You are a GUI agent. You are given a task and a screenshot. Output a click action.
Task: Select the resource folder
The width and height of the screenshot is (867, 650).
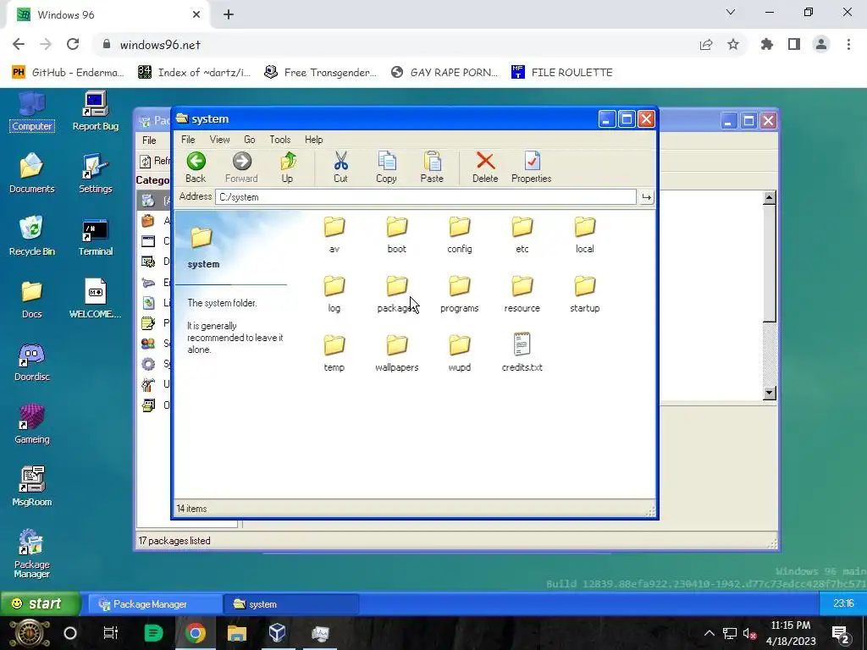pyautogui.click(x=522, y=294)
